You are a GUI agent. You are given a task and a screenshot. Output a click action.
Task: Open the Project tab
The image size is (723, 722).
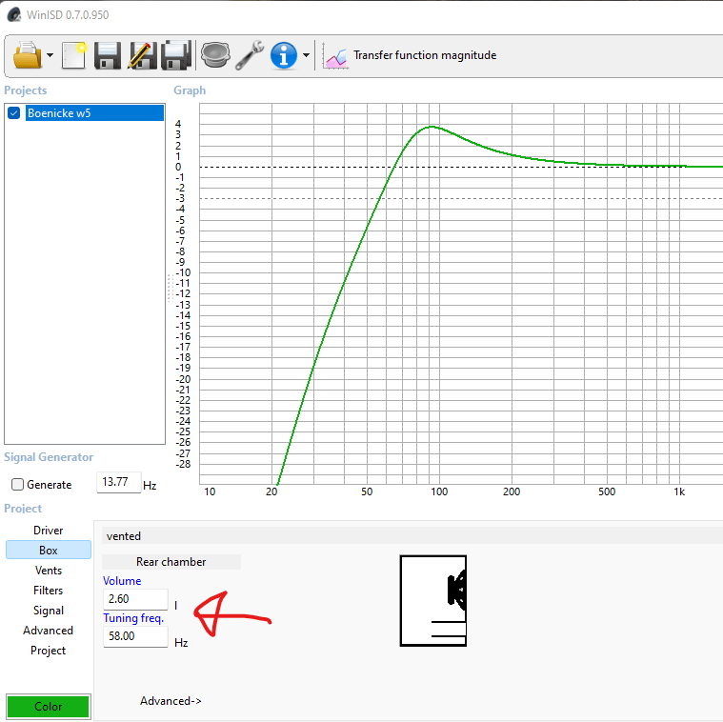48,651
